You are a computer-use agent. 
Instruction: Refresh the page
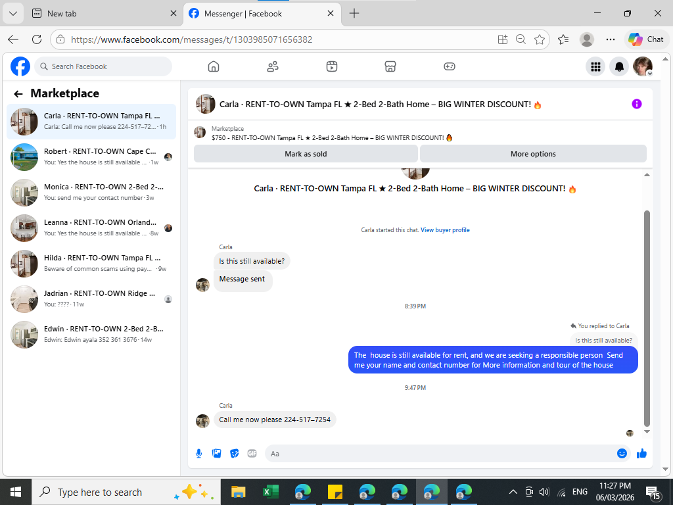pos(37,39)
